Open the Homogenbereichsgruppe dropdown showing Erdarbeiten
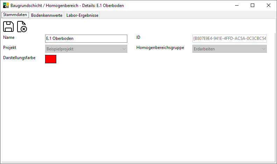The width and height of the screenshot is (277, 164). coord(229,49)
